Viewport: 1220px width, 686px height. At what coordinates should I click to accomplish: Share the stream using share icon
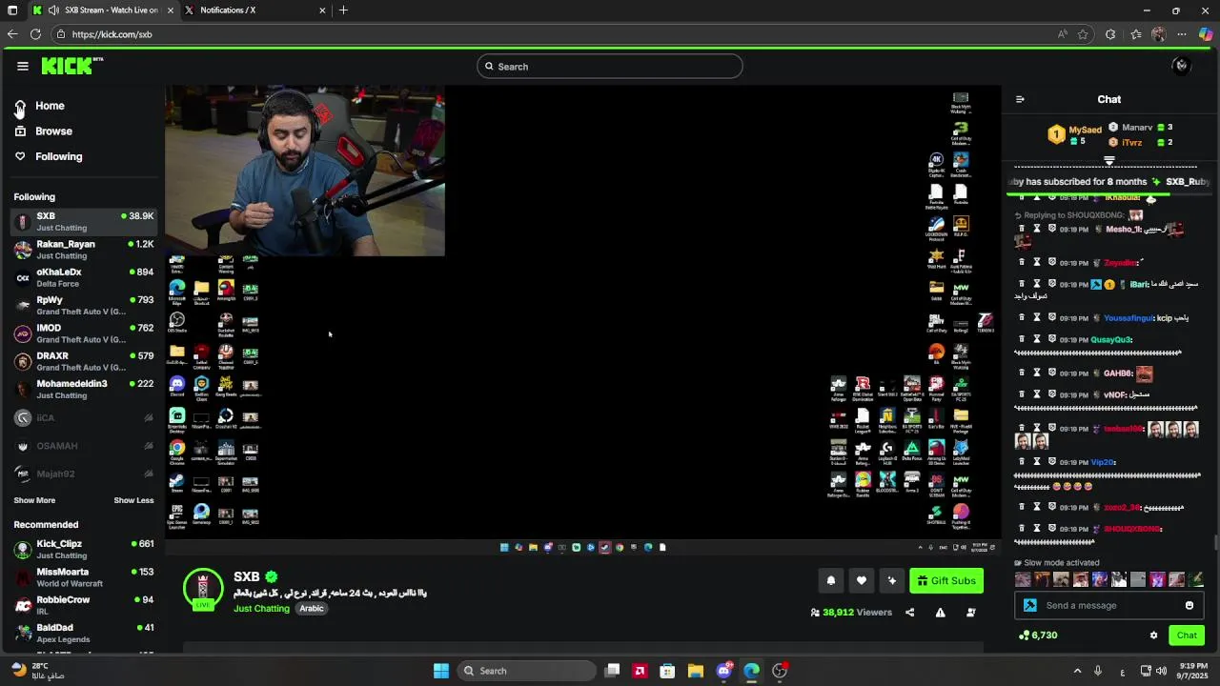pos(909,613)
